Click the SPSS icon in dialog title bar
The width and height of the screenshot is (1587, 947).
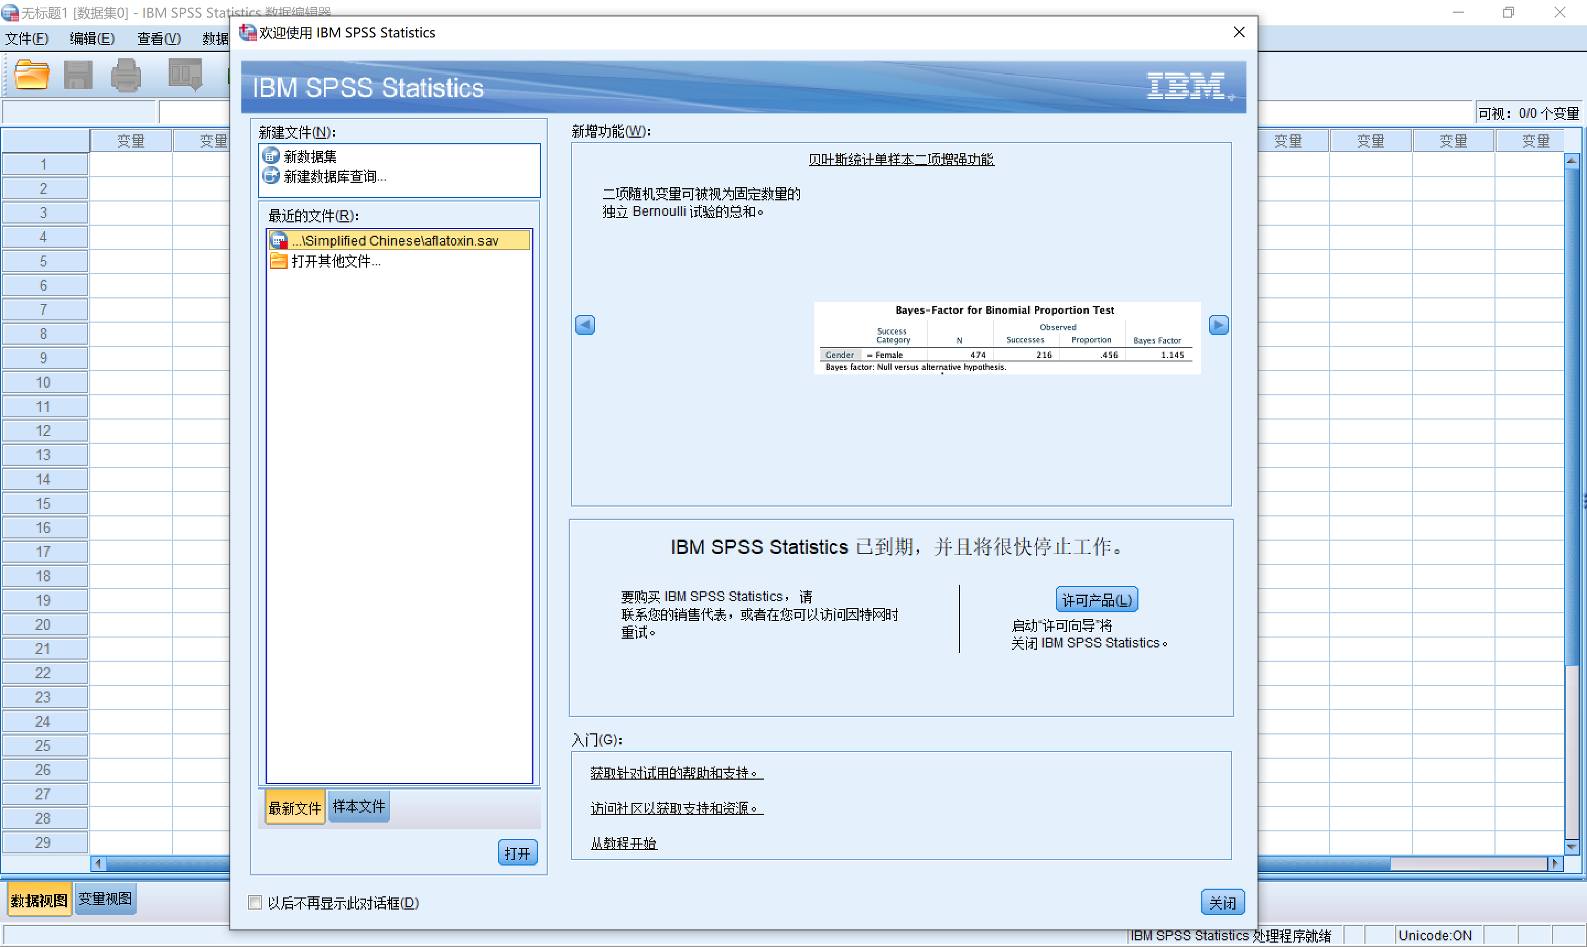(x=248, y=32)
